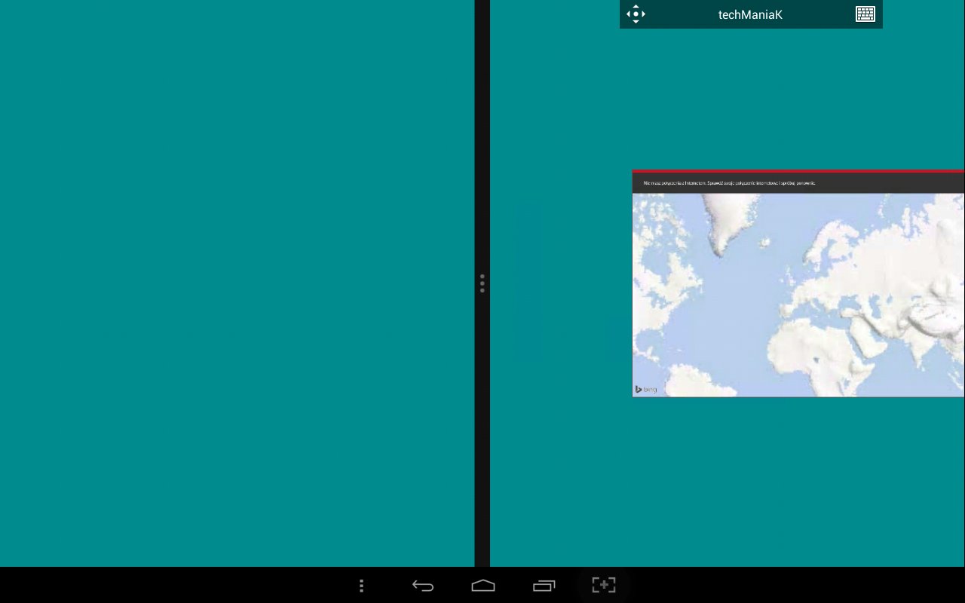The image size is (965, 603).
Task: Click the empty left teal pane
Action: 237,283
